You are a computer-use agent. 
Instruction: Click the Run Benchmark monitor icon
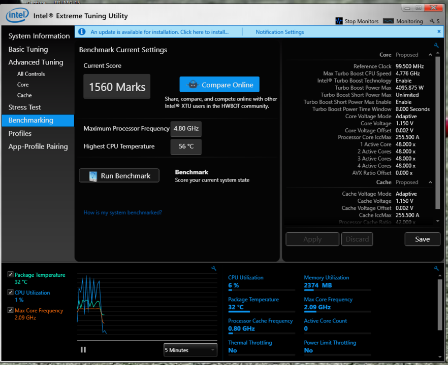point(93,176)
